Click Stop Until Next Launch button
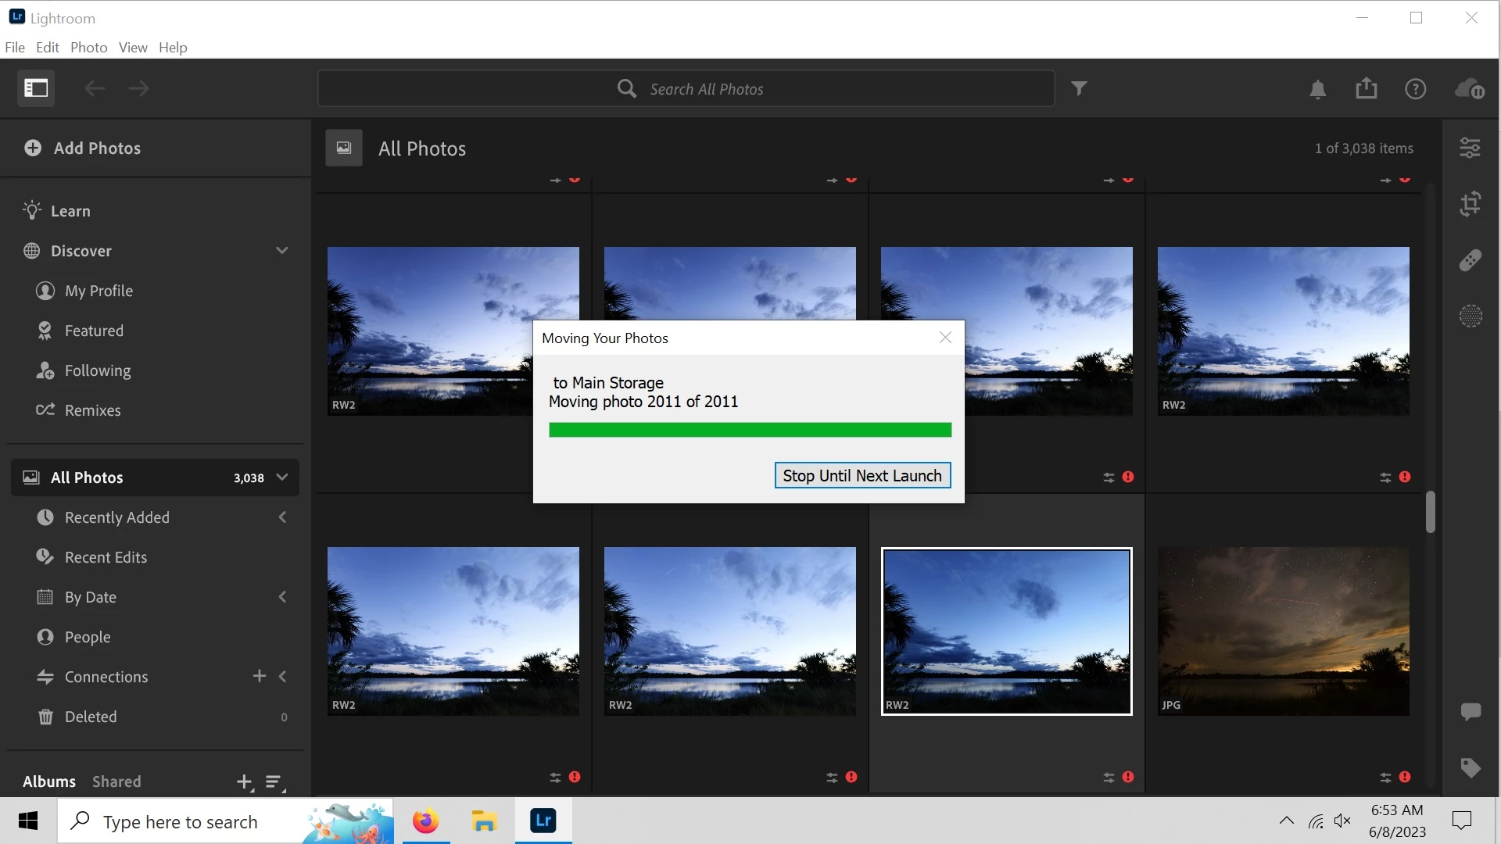Viewport: 1501px width, 844px height. point(862,476)
